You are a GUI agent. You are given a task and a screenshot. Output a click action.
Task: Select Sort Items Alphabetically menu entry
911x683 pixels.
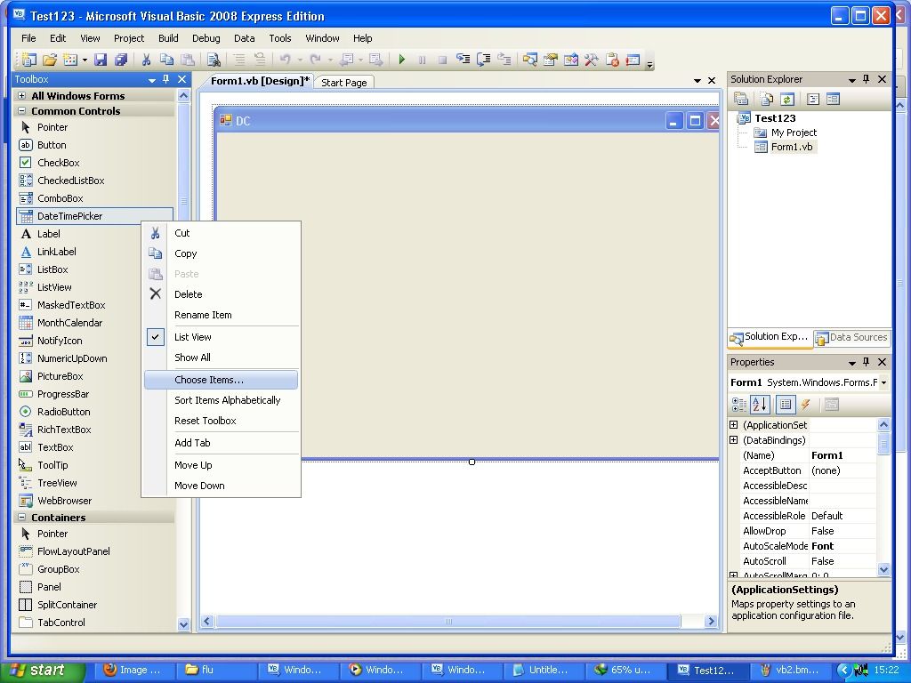221,400
